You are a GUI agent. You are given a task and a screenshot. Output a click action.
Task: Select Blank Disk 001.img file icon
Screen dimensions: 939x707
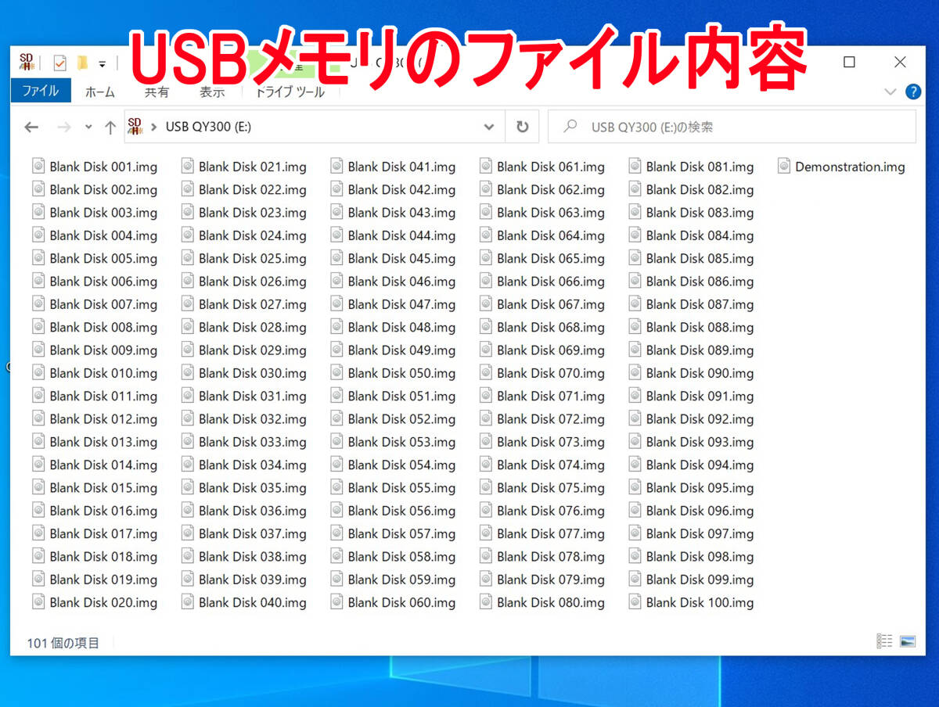(x=38, y=166)
